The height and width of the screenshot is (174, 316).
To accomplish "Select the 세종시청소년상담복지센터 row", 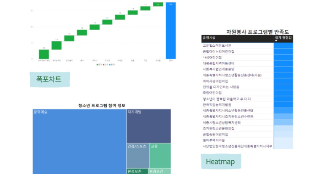I will pyautogui.click(x=247, y=122).
